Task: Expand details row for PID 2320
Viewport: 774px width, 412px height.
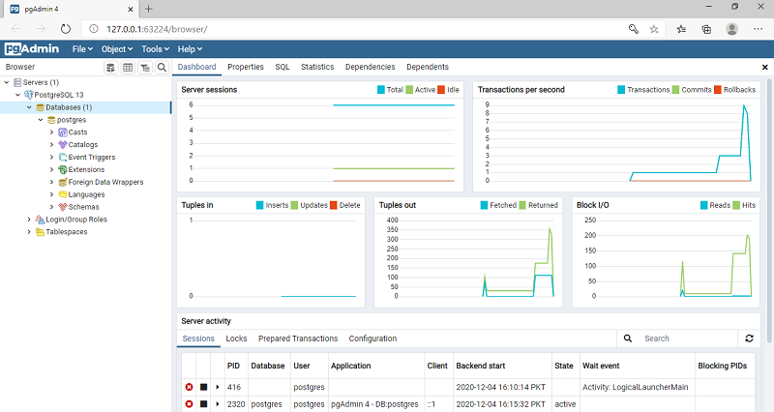Action: coord(218,404)
